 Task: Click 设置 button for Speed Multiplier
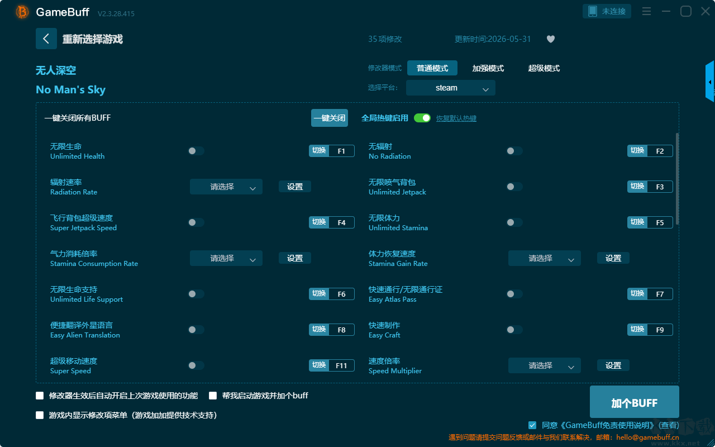(613, 365)
